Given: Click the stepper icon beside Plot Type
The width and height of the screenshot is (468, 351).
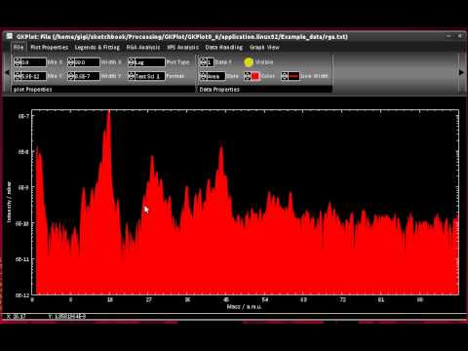Looking at the screenshot, I should click(132, 62).
